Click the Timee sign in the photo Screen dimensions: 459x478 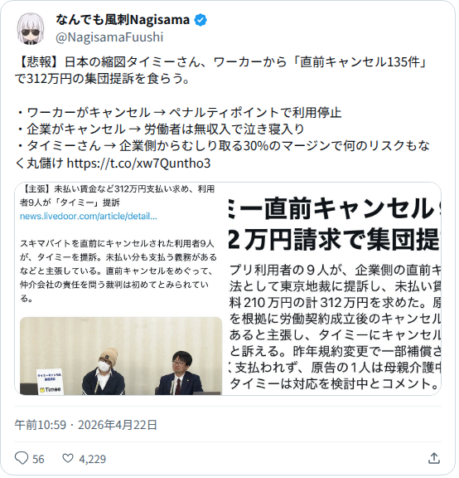coord(51,383)
